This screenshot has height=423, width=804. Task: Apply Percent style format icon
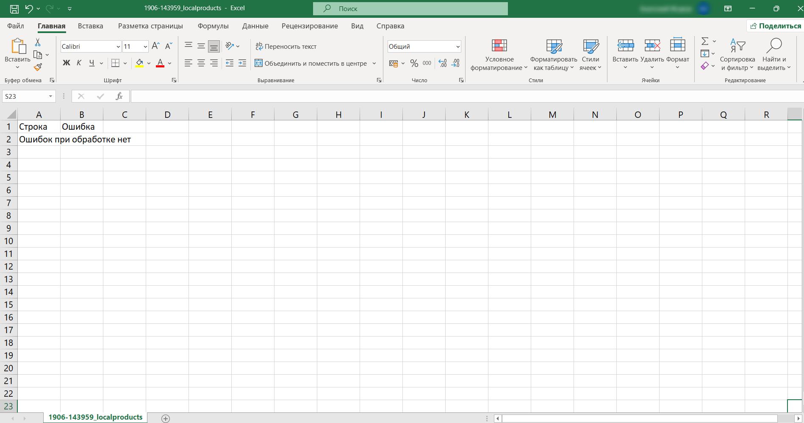point(414,63)
